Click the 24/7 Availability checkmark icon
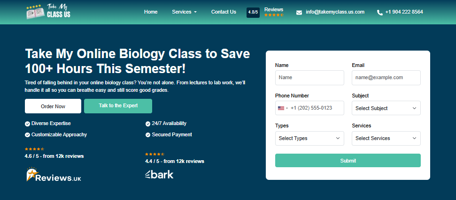Image resolution: width=456 pixels, height=200 pixels. (148, 124)
